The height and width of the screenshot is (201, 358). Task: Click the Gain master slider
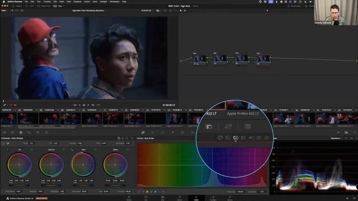click(83, 185)
